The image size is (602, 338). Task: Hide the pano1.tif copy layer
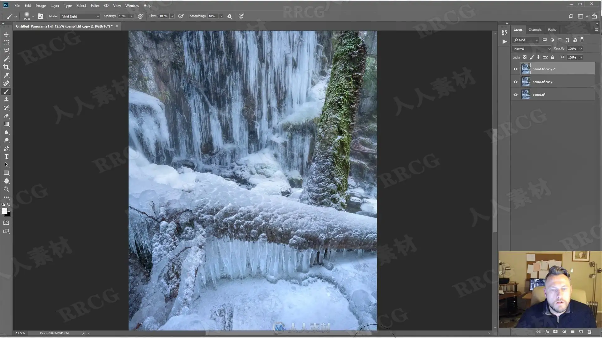click(x=515, y=82)
